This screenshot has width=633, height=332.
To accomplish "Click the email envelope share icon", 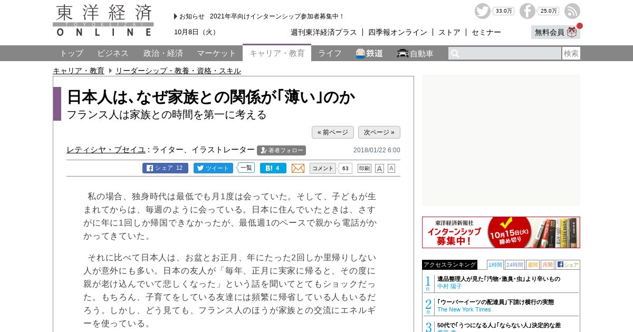I will pos(298,168).
